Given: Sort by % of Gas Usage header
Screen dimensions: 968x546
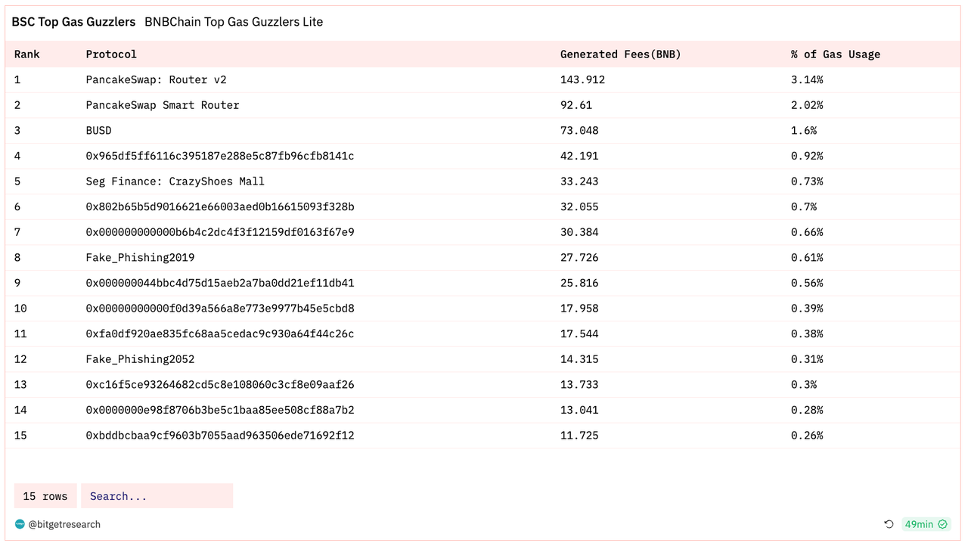Looking at the screenshot, I should point(836,54).
